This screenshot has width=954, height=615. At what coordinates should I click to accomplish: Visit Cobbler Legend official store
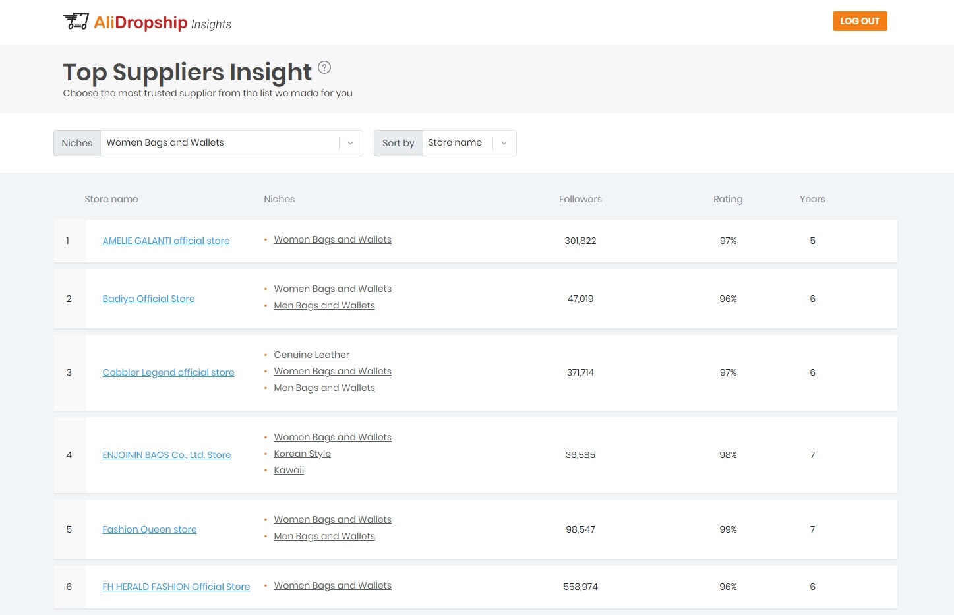coord(168,373)
